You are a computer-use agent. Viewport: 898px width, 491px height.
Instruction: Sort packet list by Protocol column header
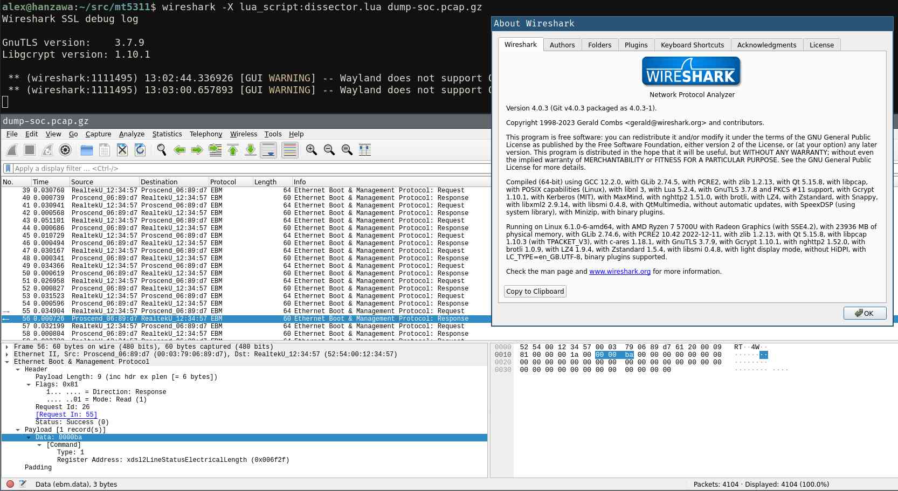[230, 182]
